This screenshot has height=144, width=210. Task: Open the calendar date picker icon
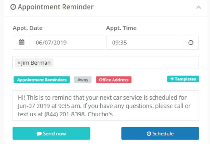[21, 43]
